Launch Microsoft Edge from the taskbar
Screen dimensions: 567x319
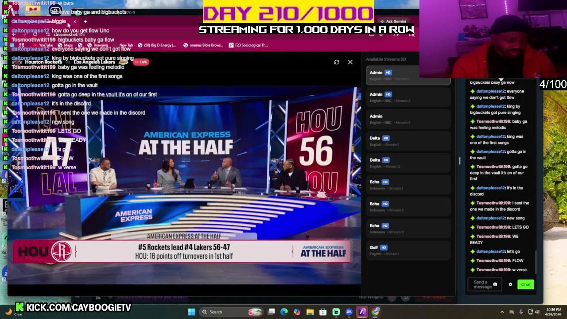click(x=284, y=312)
